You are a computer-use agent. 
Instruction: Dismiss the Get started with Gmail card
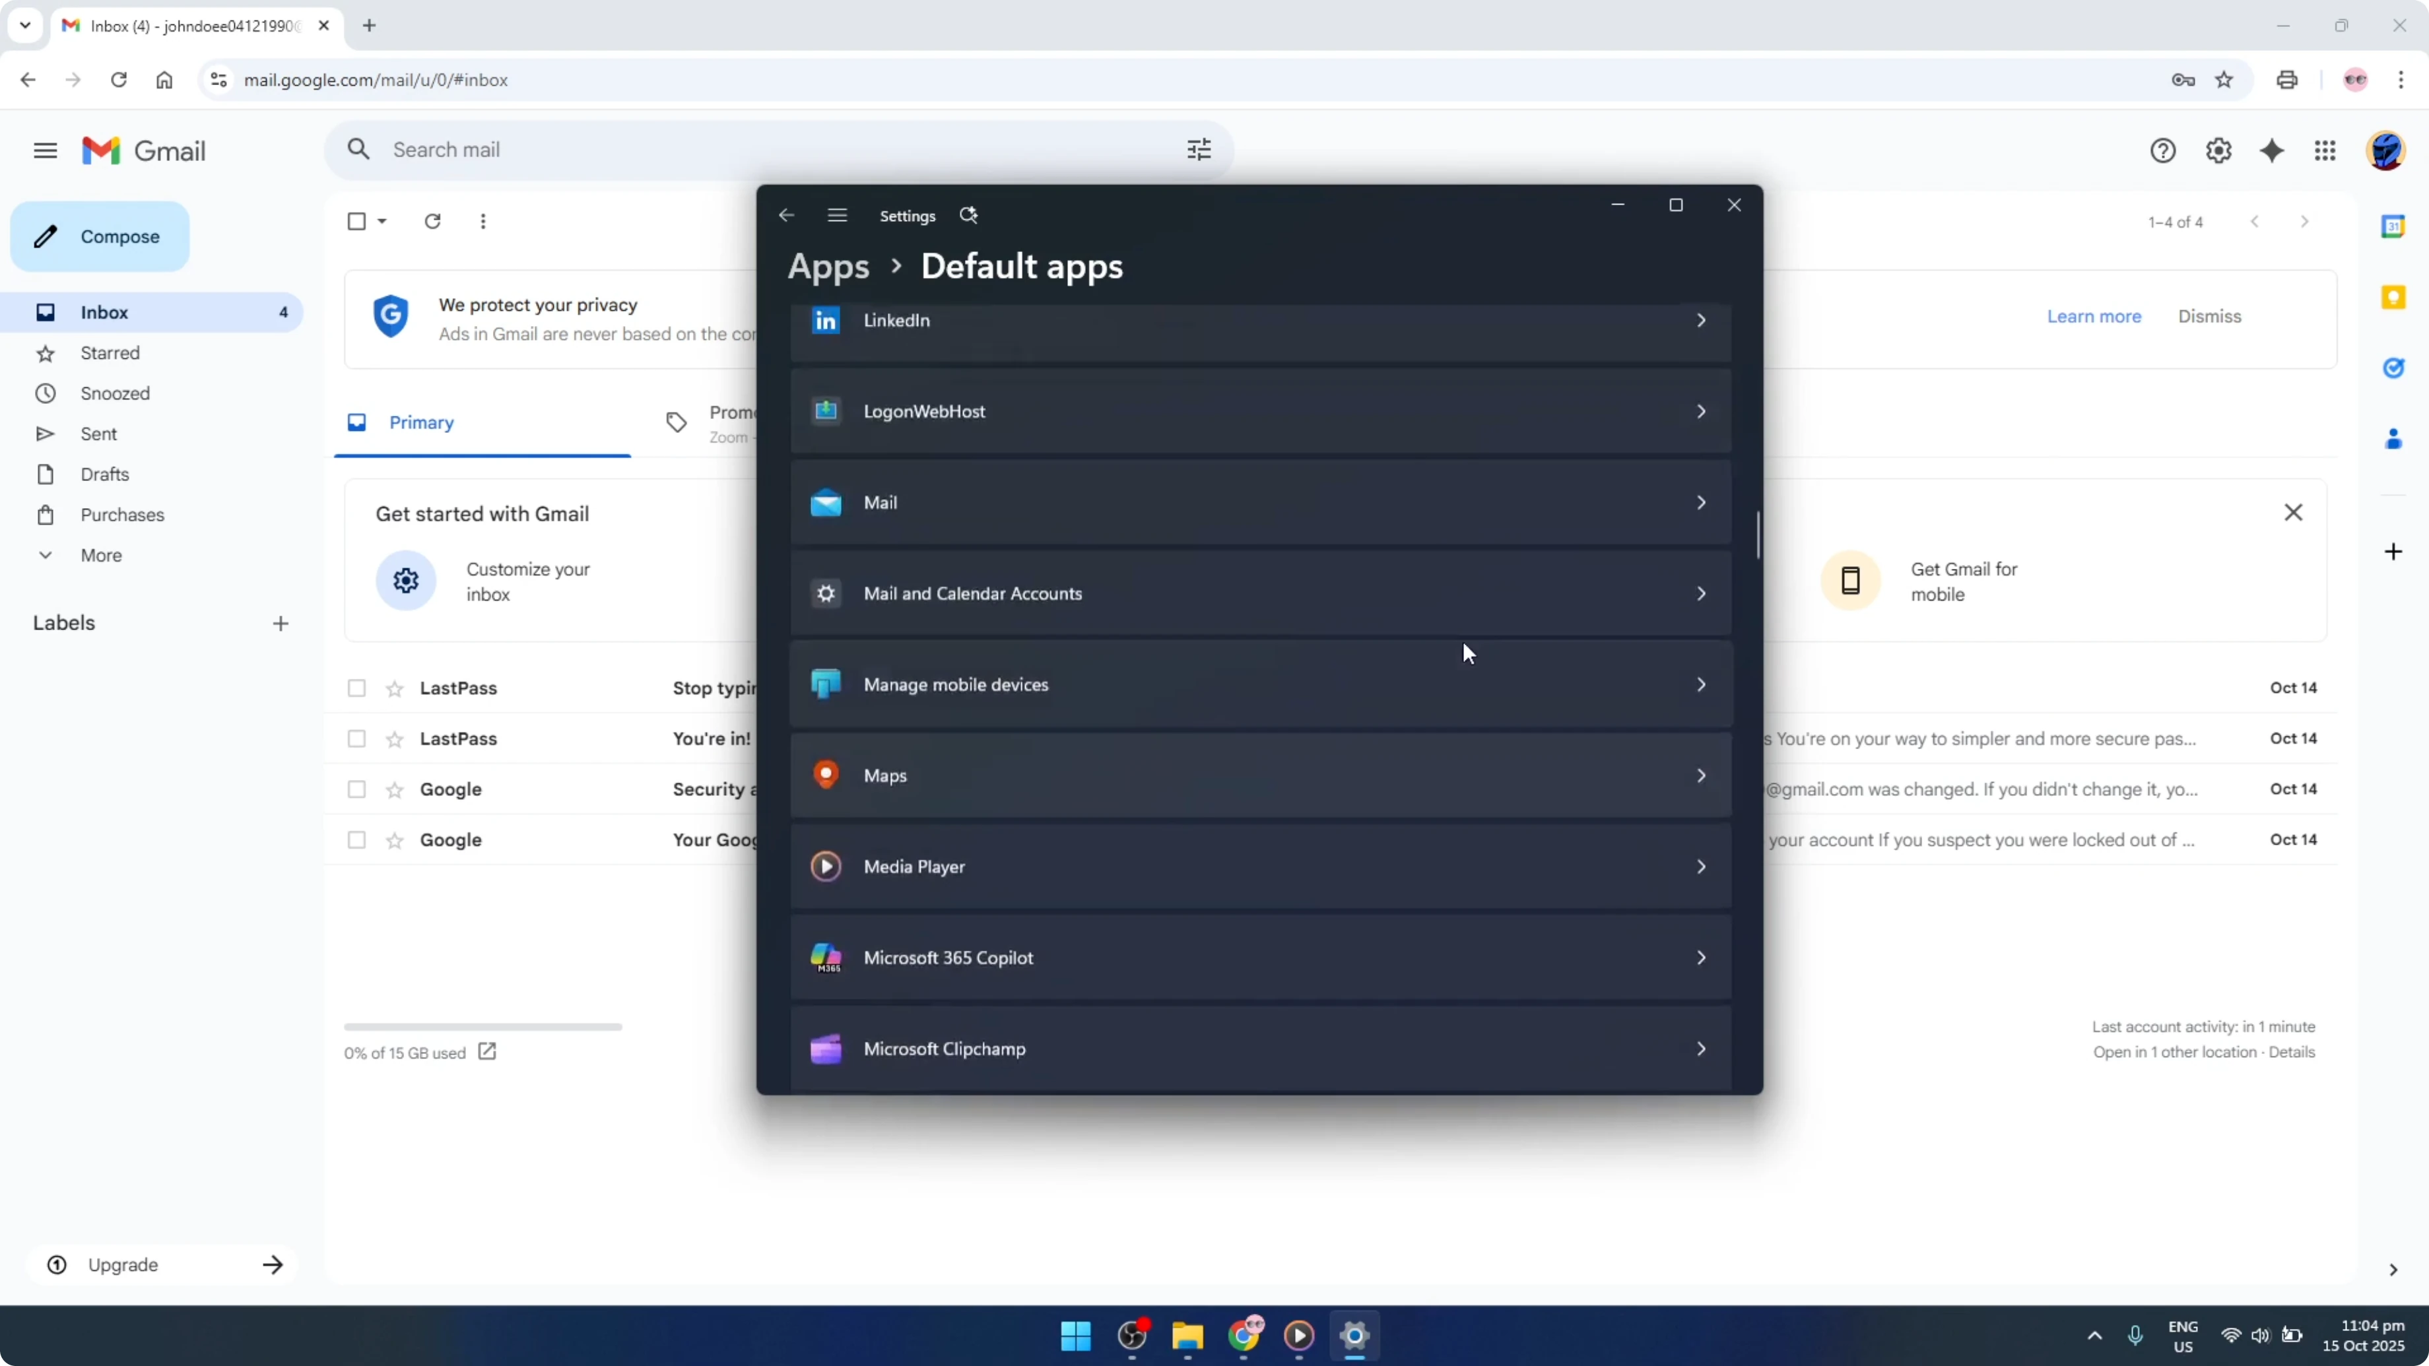pos(2293,513)
